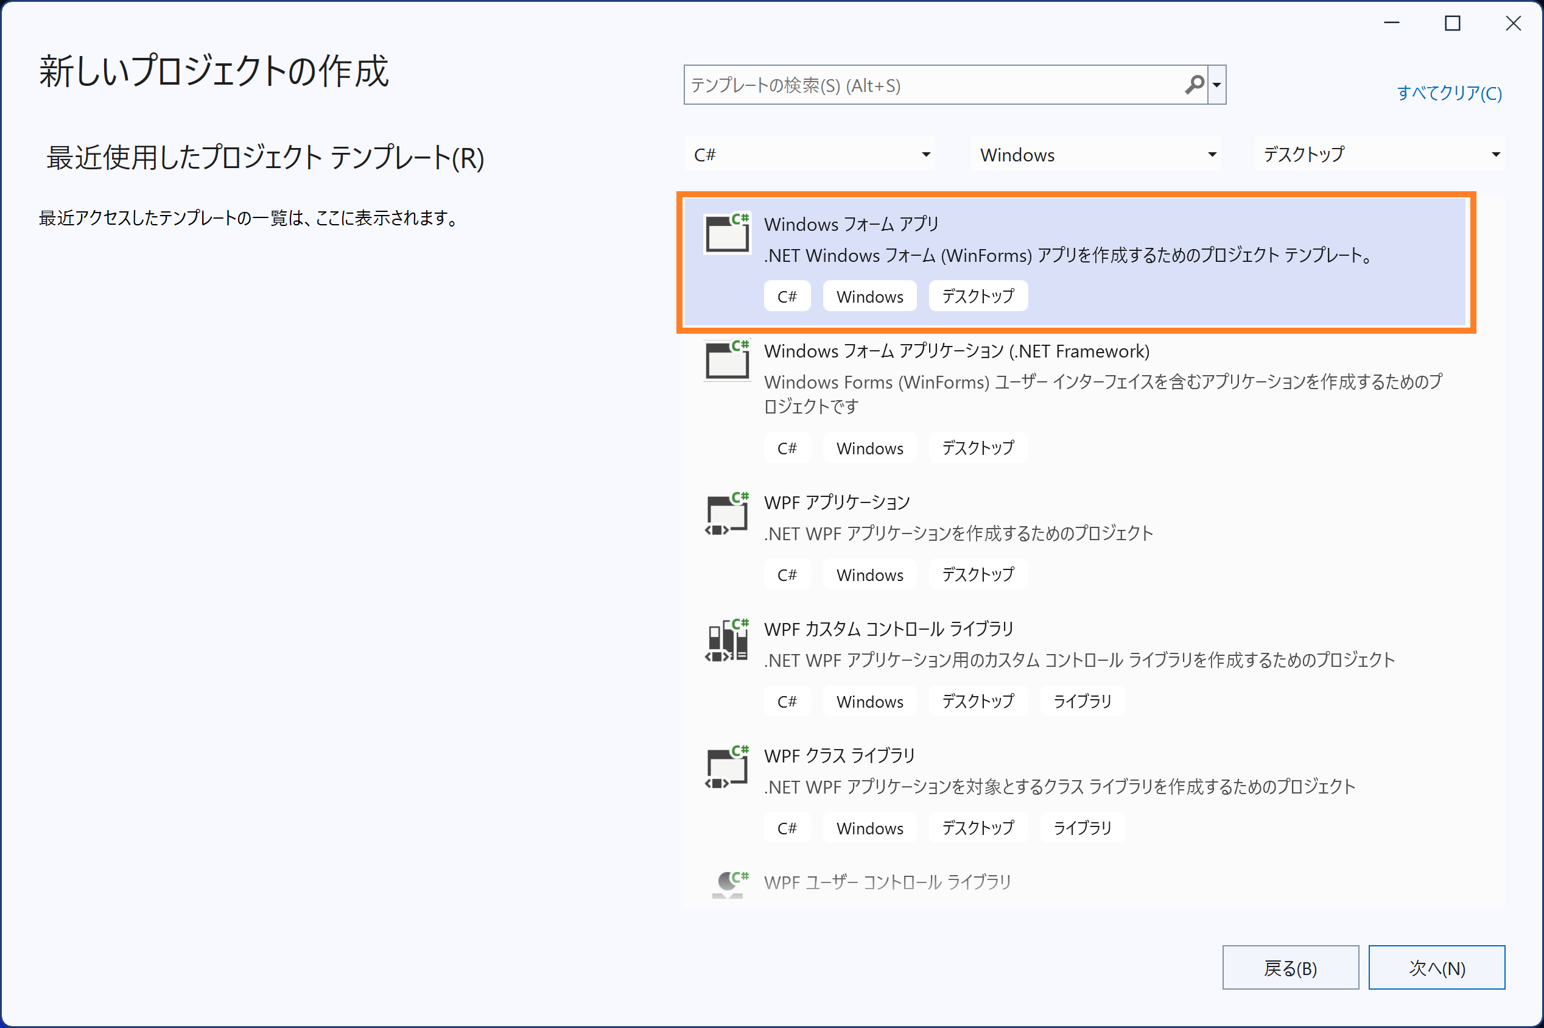Click the Windows フォーム アプリケーション (.NET Framework) icon
The height and width of the screenshot is (1028, 1544).
(x=727, y=360)
